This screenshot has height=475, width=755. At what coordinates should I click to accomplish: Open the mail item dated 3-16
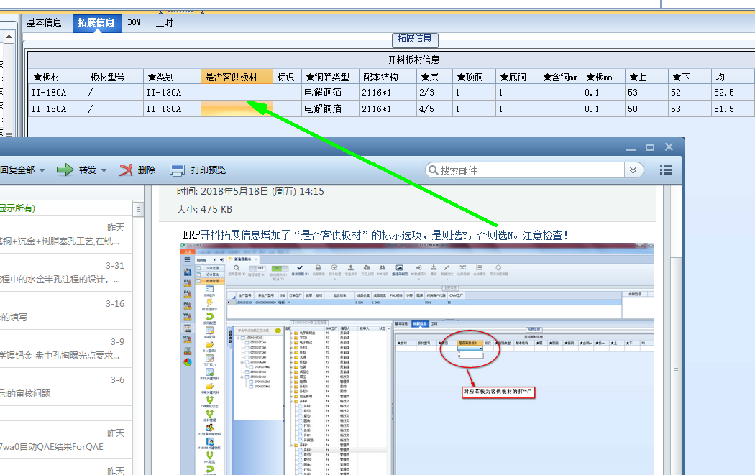65,310
